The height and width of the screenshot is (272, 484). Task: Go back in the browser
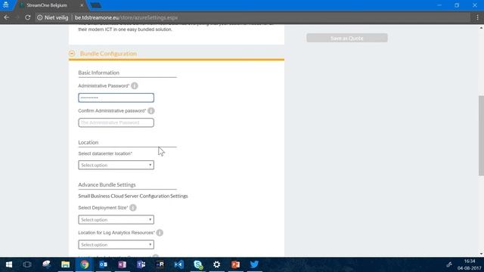pyautogui.click(x=7, y=17)
